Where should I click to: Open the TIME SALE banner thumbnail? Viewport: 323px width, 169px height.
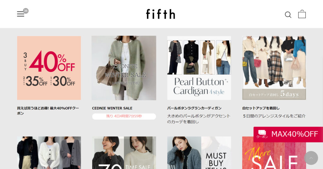point(124,153)
